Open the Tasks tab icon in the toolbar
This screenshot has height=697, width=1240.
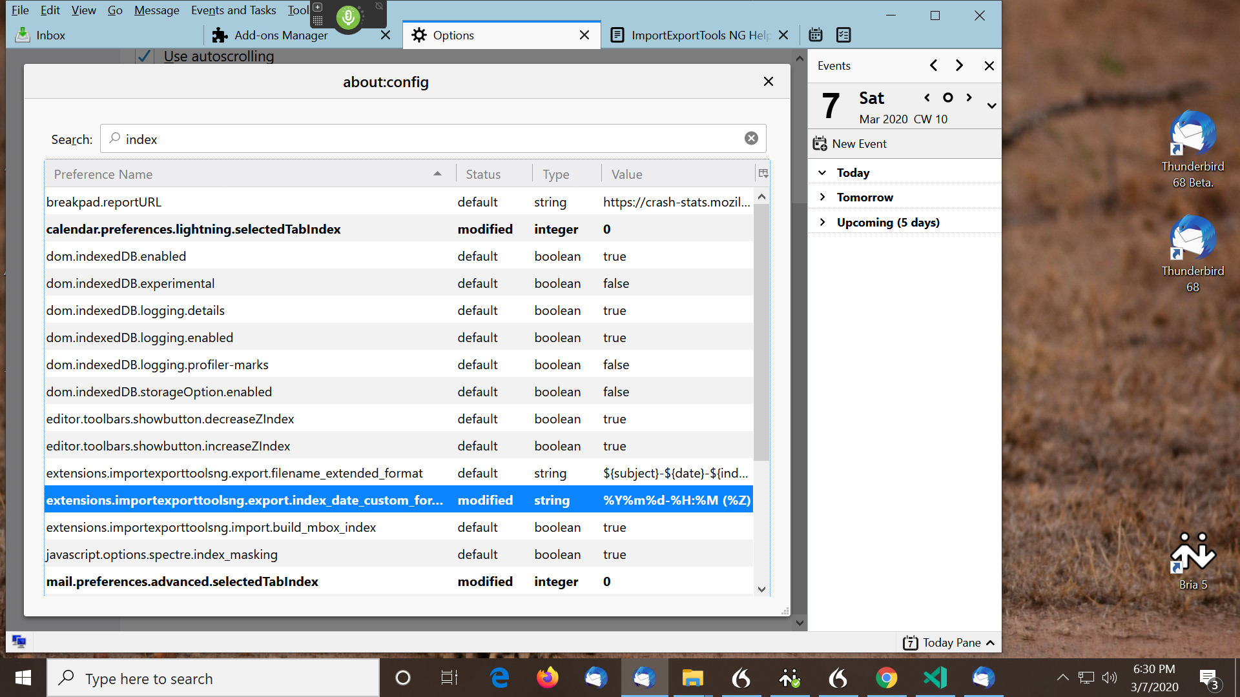pos(843,34)
